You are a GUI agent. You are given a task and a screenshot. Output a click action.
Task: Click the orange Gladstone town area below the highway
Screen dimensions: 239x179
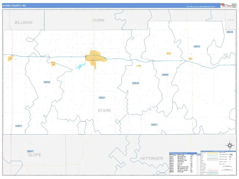pyautogui.click(x=139, y=66)
